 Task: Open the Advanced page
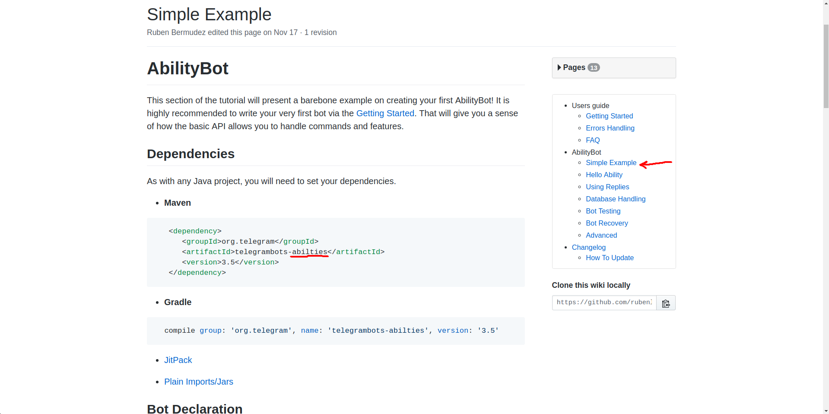coord(601,235)
